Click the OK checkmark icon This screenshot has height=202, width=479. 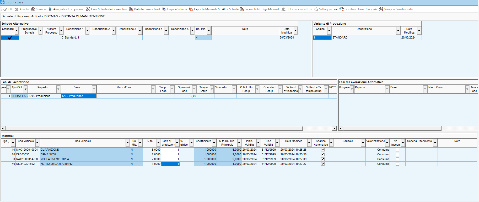coord(5,9)
